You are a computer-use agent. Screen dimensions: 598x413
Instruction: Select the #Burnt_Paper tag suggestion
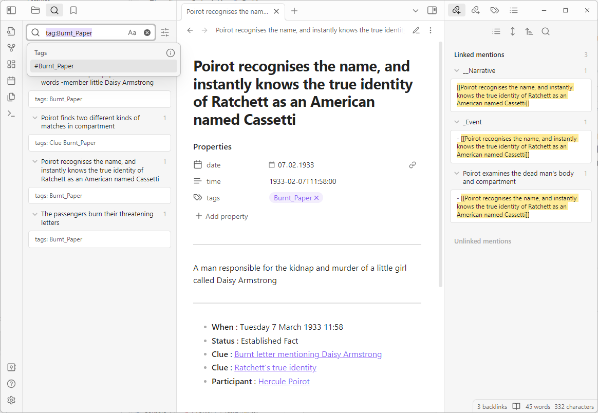104,66
